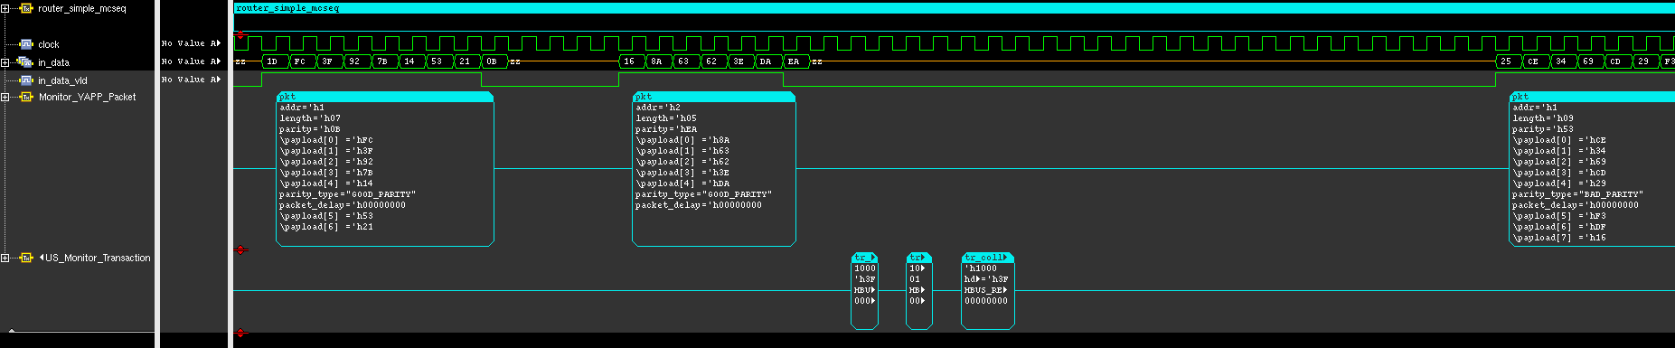Click the red marker above US_Monitor_Transaction
This screenshot has width=1675, height=348.
(240, 249)
